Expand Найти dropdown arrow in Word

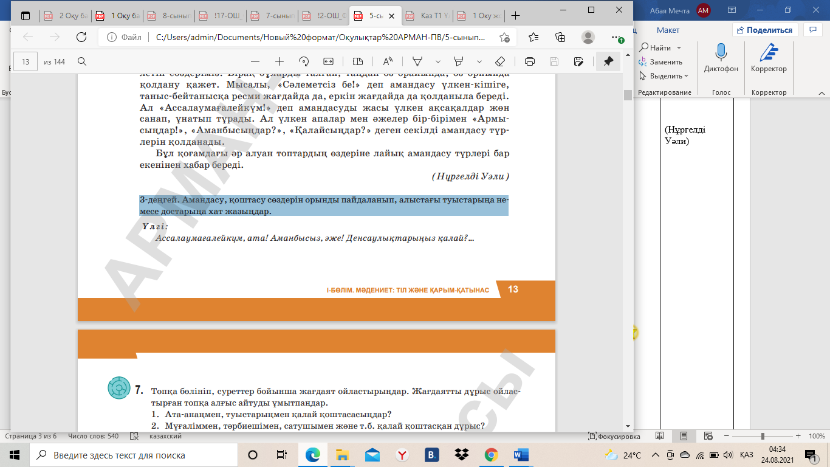679,47
